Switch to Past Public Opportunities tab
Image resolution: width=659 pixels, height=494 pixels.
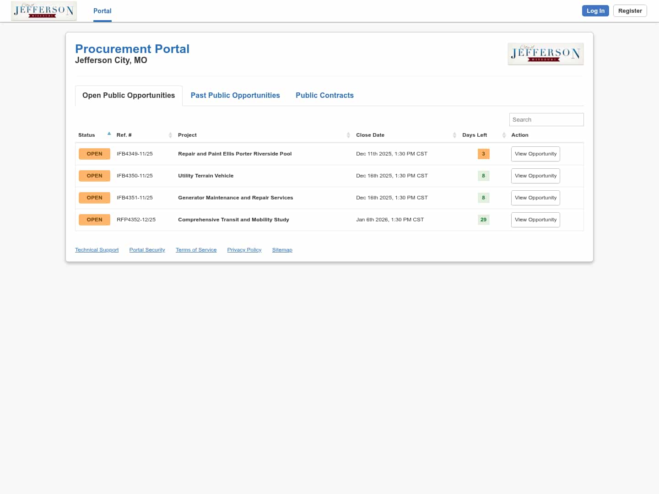point(235,96)
